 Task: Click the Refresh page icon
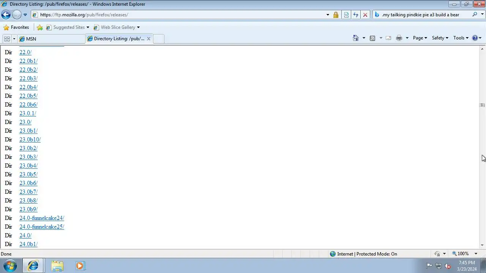[x=356, y=15]
